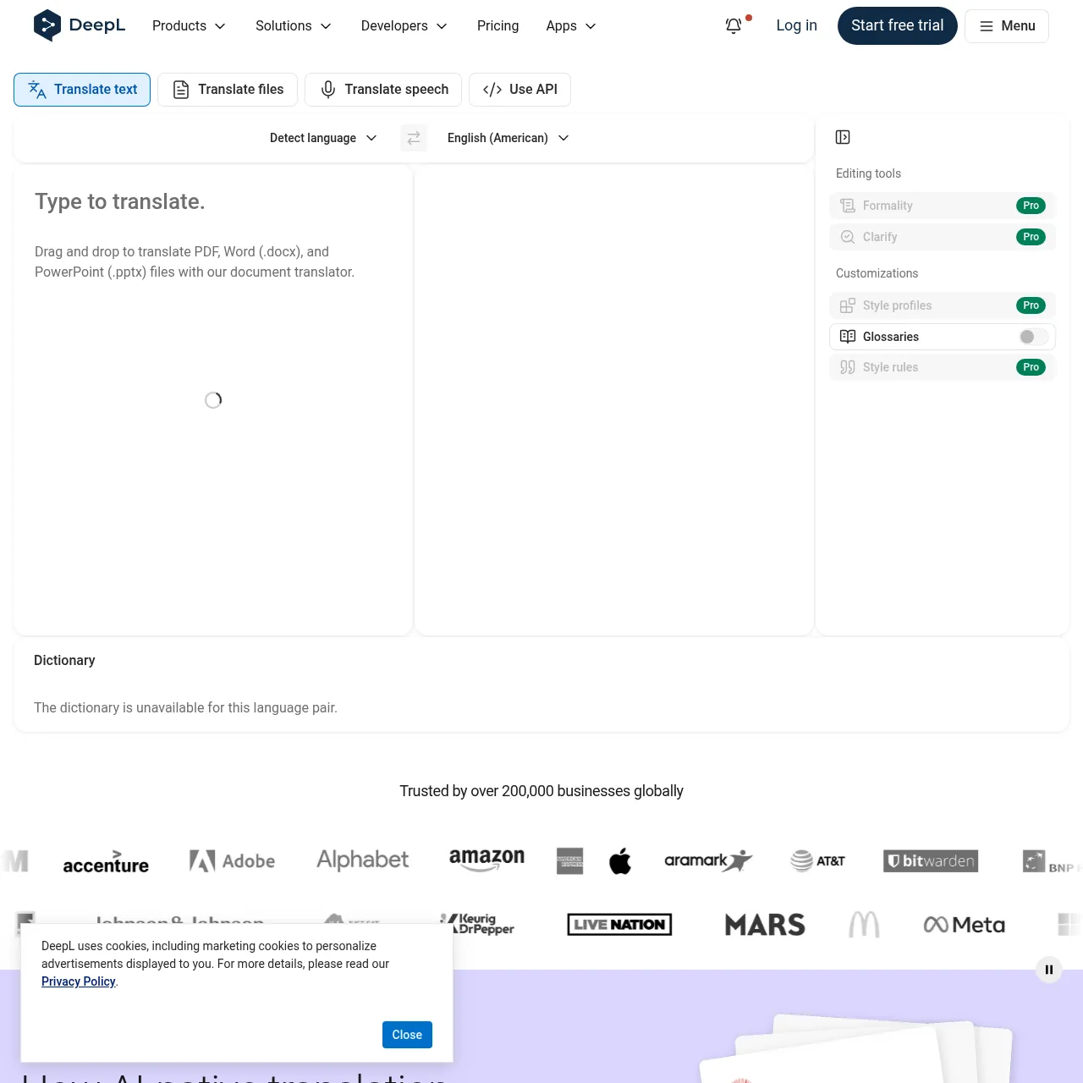Screen dimensions: 1083x1083
Task: Click the DeepL logo
Action: pos(80,25)
